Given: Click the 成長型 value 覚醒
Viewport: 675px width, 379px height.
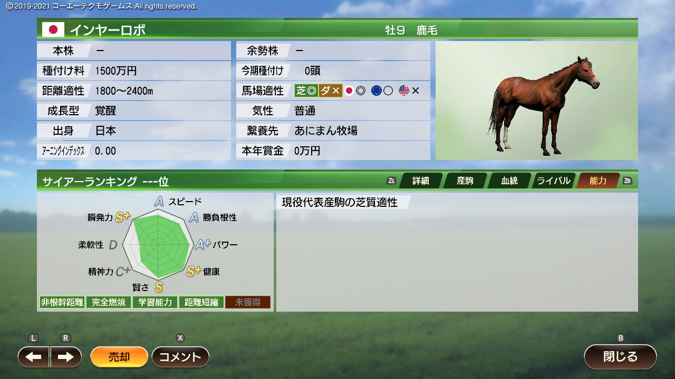Looking at the screenshot, I should click(x=105, y=111).
